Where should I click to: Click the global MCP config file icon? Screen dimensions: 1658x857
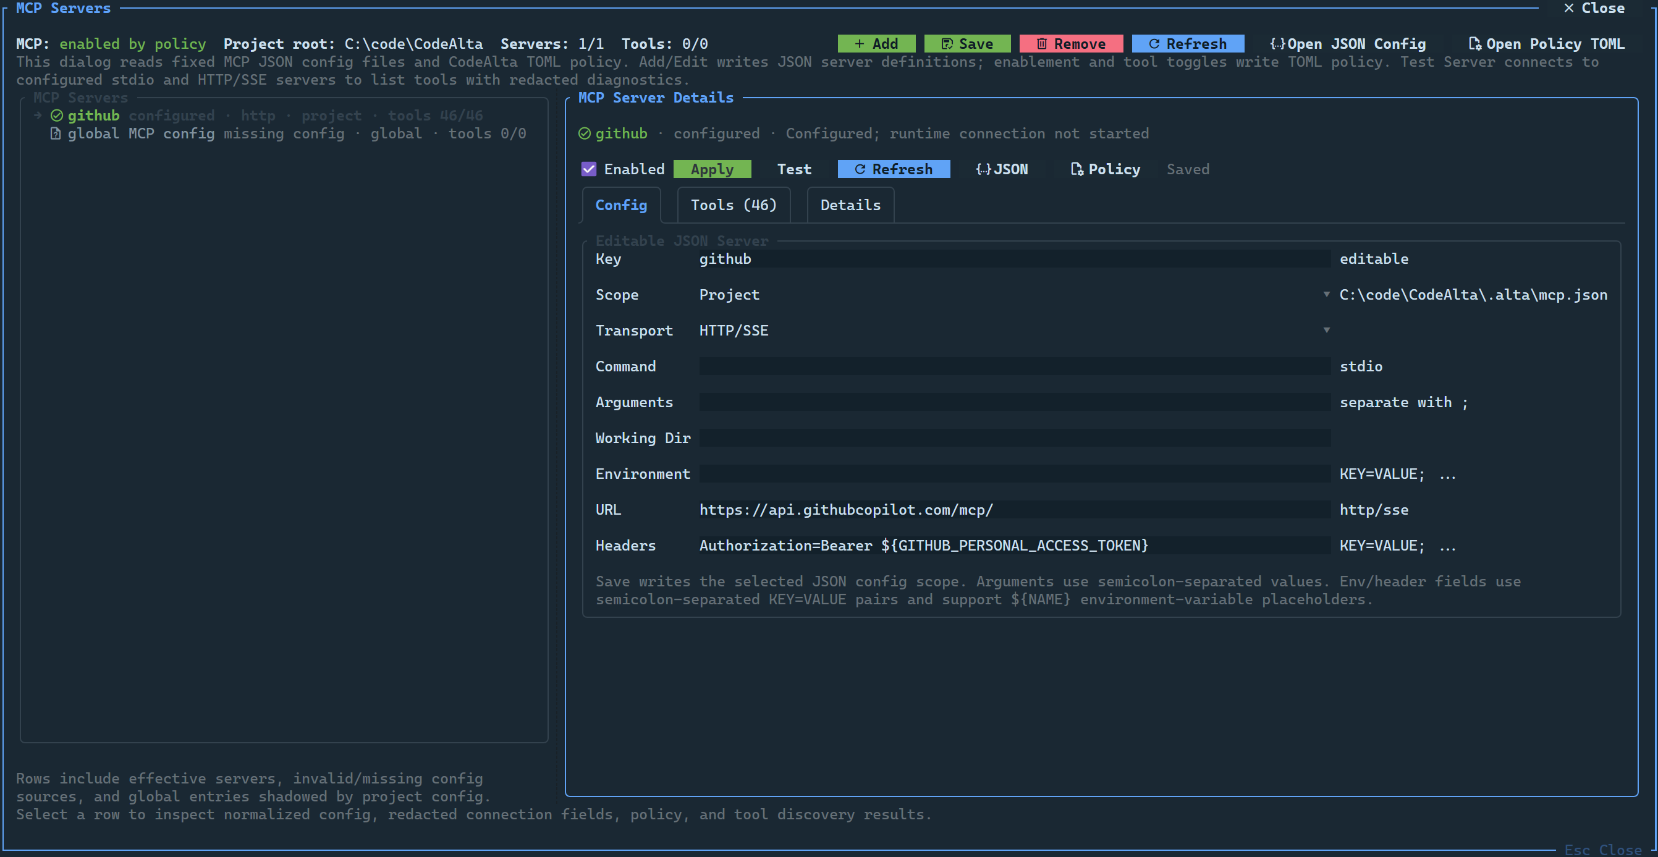pyautogui.click(x=56, y=134)
